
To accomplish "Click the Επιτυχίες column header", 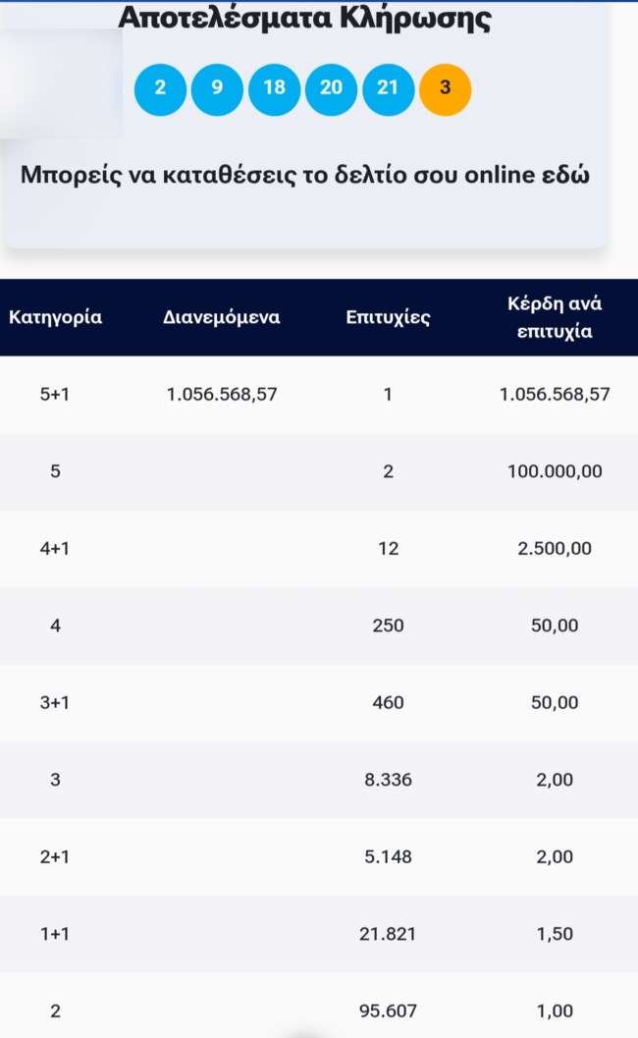I will coord(388,316).
